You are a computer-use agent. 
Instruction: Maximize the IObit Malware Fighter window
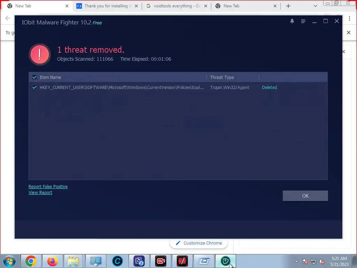tap(326, 21)
